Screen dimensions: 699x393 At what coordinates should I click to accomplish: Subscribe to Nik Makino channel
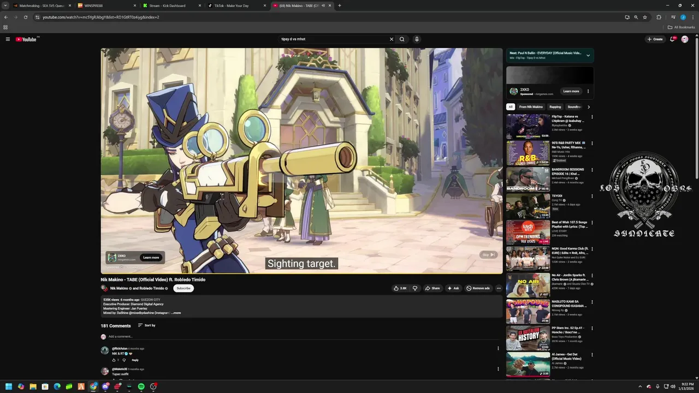point(183,288)
